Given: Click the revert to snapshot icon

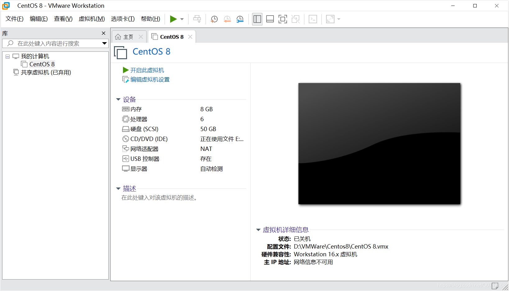Looking at the screenshot, I should point(227,19).
